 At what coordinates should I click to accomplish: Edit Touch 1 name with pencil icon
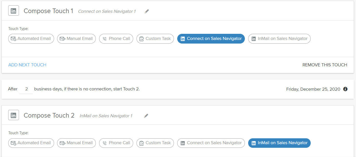(147, 11)
